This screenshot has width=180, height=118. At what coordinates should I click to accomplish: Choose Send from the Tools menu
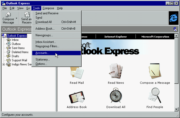[57, 18]
